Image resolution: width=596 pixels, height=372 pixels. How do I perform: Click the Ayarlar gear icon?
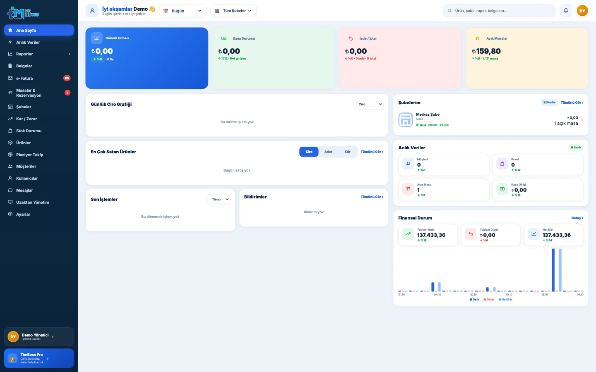pyautogui.click(x=10, y=214)
